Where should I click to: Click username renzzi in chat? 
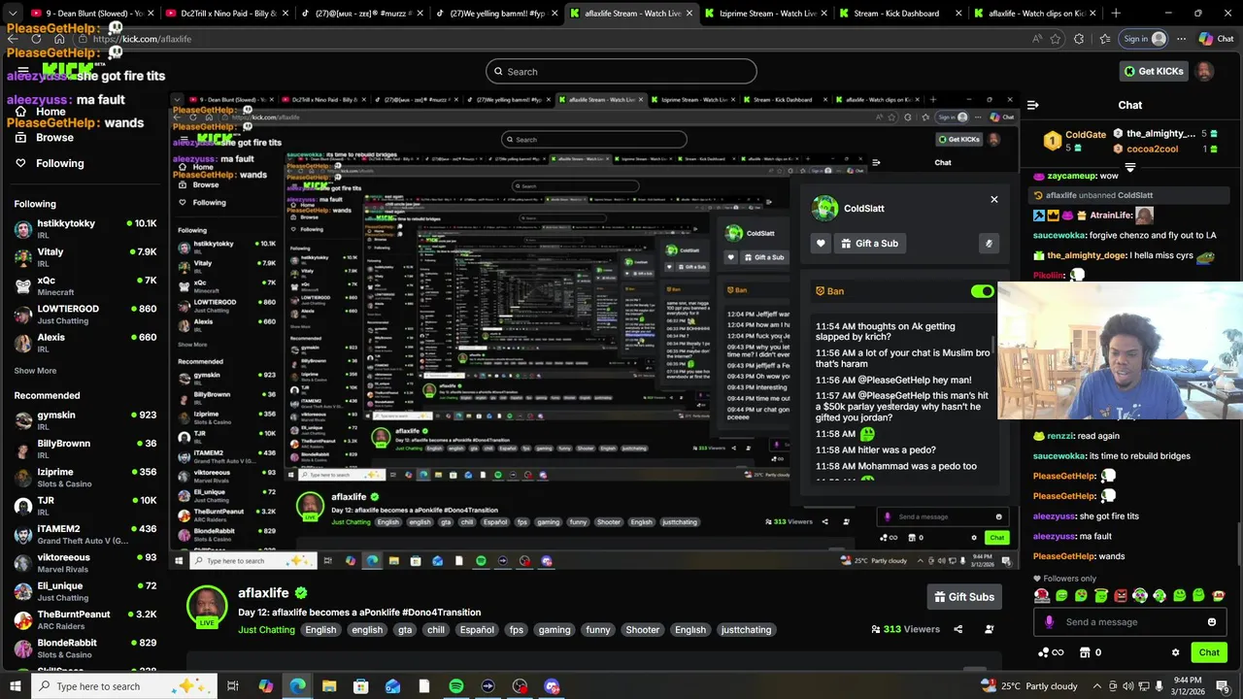[x=1060, y=436]
